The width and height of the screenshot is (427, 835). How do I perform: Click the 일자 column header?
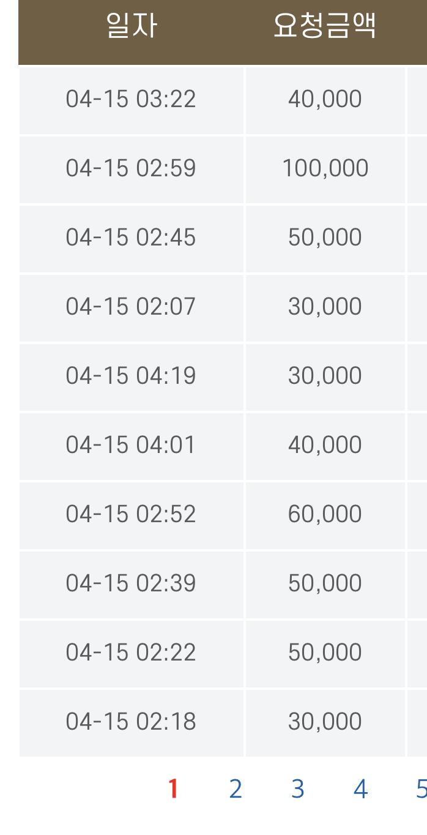click(x=132, y=26)
